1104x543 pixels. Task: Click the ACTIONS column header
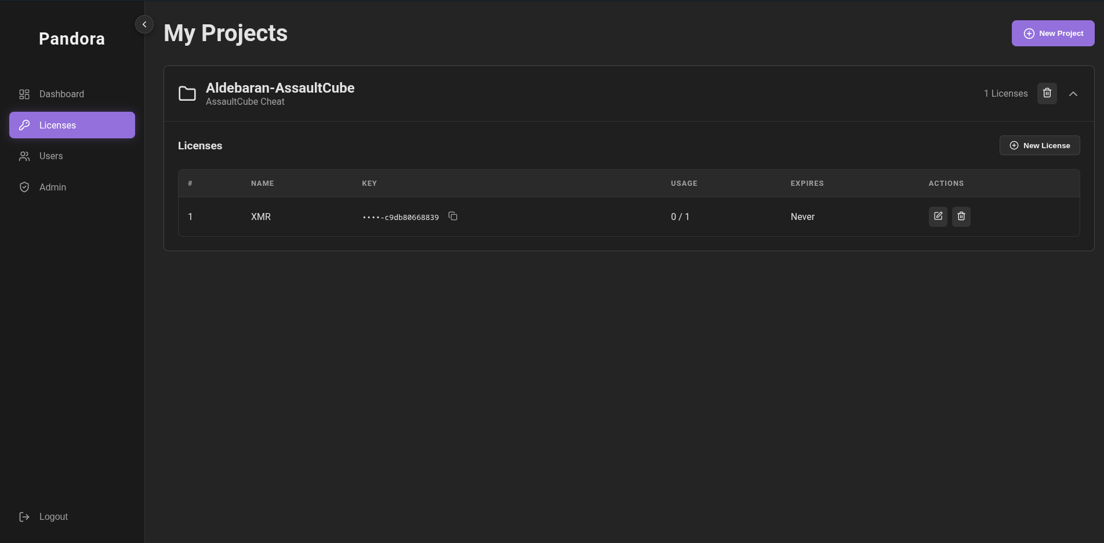[x=946, y=184]
